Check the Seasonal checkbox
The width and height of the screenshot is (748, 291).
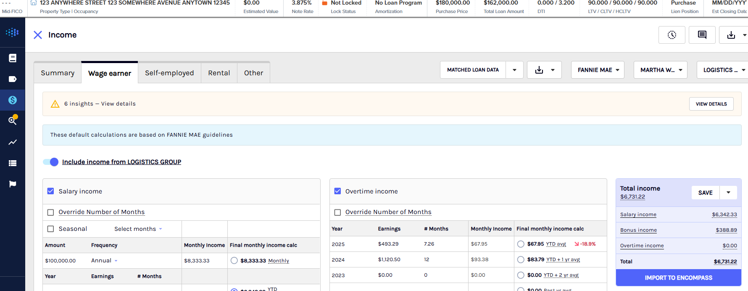tap(50, 229)
